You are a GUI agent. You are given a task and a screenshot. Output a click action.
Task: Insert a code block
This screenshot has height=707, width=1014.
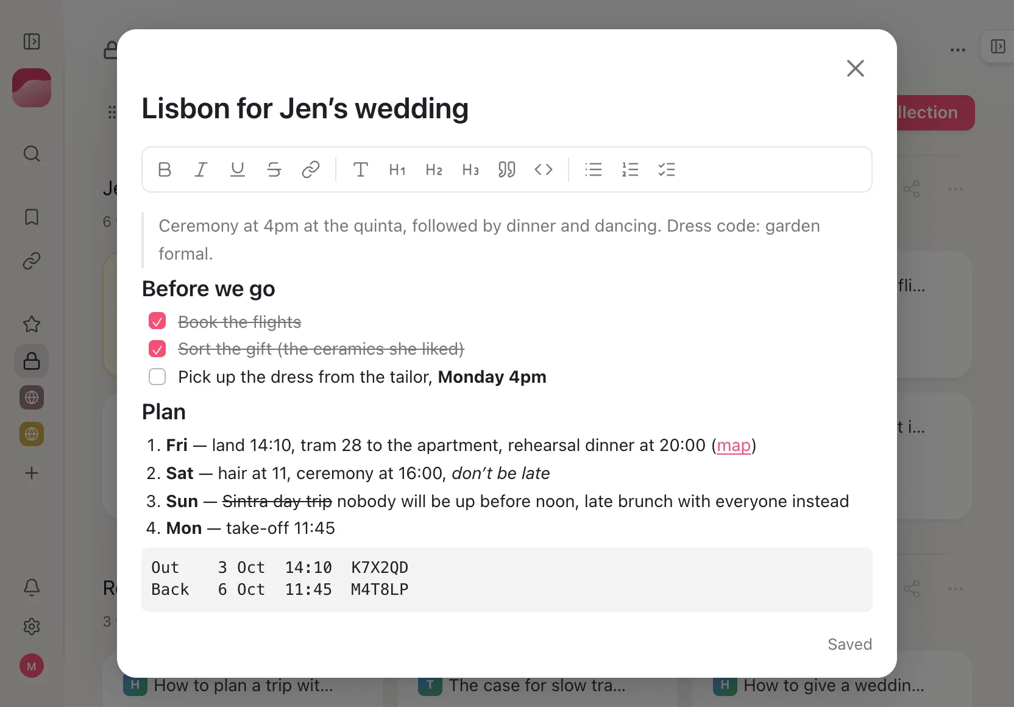(x=544, y=169)
